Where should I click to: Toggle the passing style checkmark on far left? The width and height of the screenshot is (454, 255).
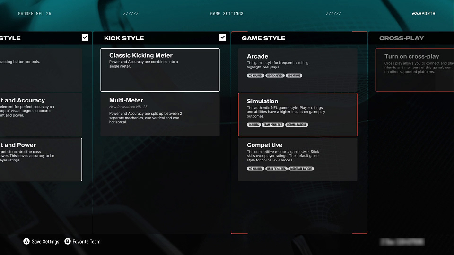tap(85, 37)
